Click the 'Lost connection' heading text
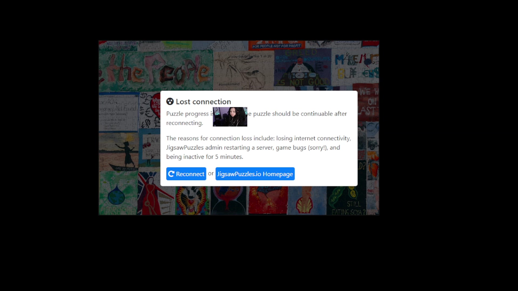 tap(203, 102)
